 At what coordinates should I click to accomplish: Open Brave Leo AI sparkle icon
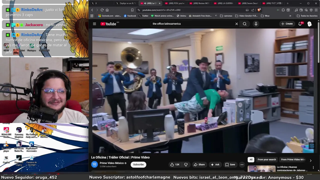(306, 10)
